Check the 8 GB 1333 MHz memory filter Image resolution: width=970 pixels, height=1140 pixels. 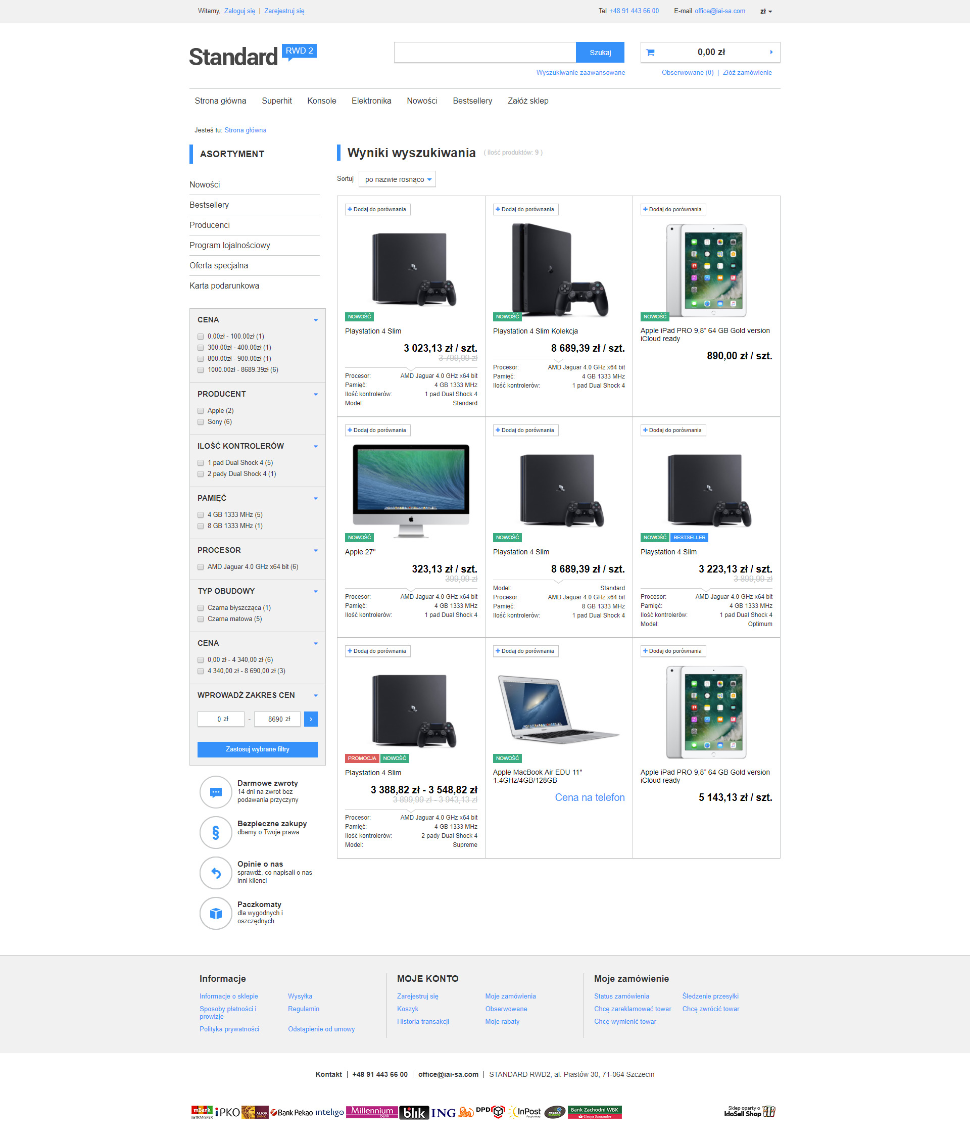tap(201, 526)
